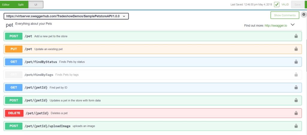This screenshot has height=135, width=307.
Task: Click the /pet/findByStatus path text
Action: pos(41,62)
